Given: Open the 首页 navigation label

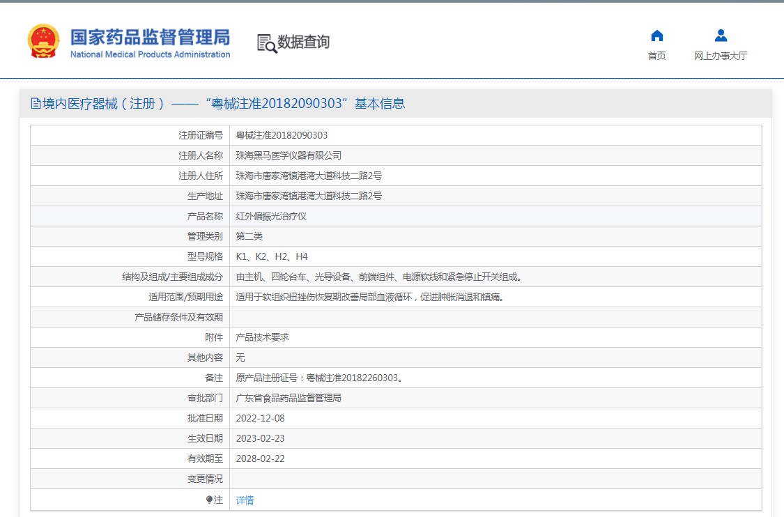Looking at the screenshot, I should click(x=656, y=56).
